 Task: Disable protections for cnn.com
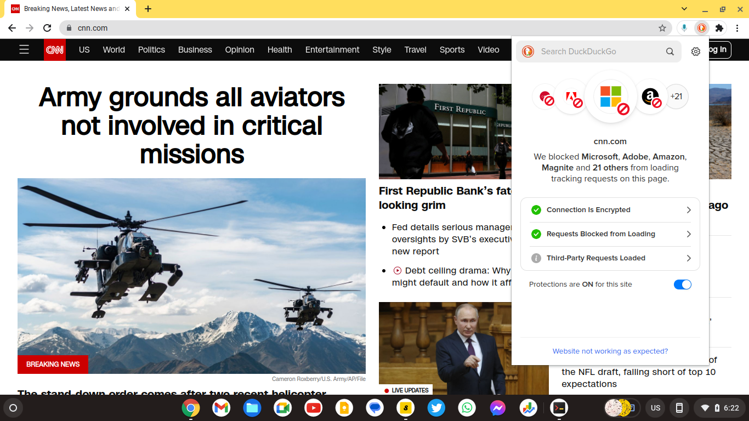click(x=683, y=284)
